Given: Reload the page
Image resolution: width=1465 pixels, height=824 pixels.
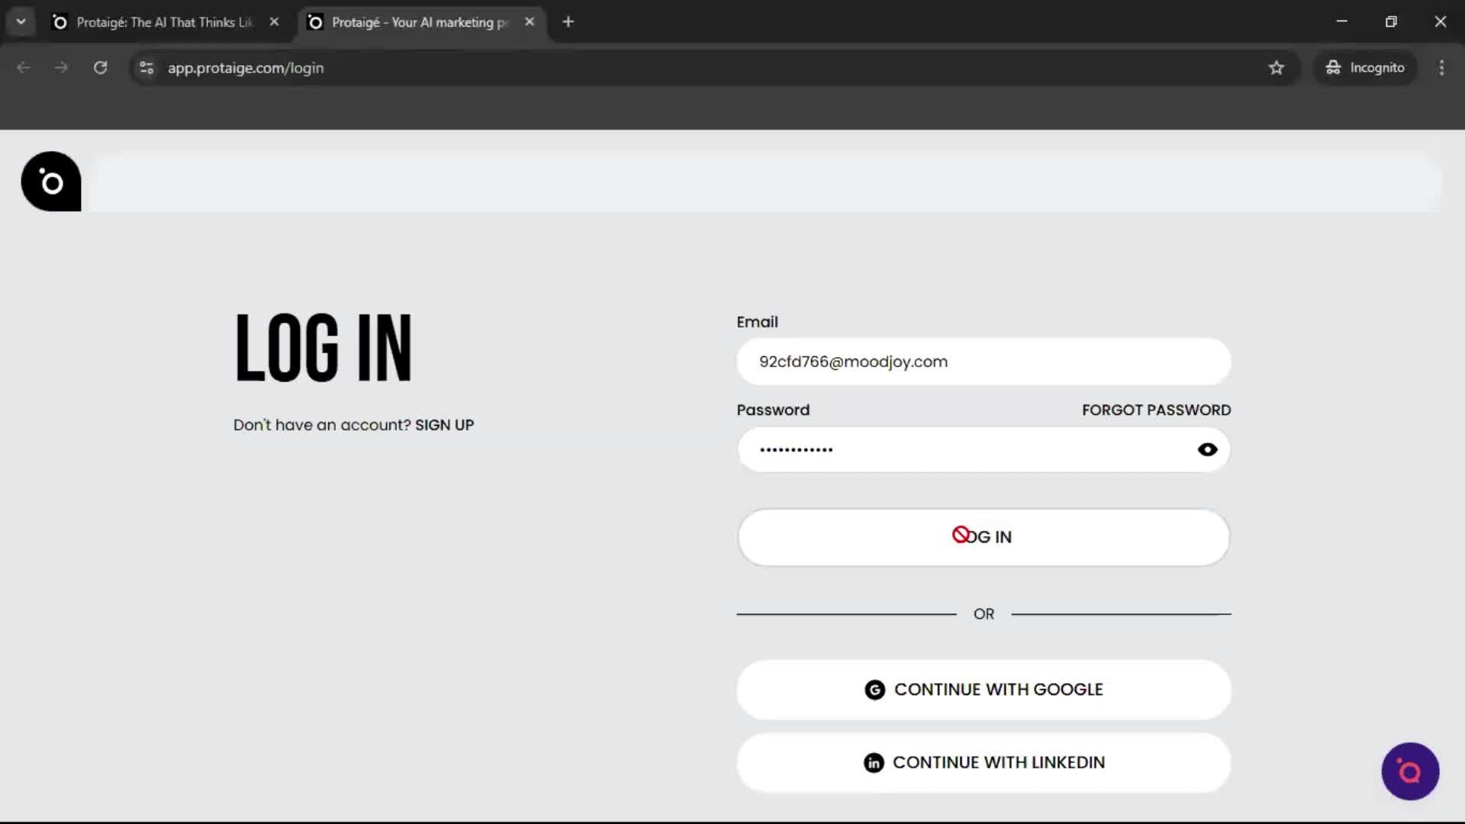Looking at the screenshot, I should (100, 68).
